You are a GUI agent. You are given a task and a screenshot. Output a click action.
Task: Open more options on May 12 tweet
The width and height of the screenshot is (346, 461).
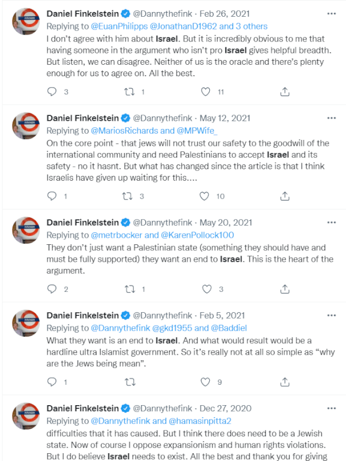click(332, 118)
